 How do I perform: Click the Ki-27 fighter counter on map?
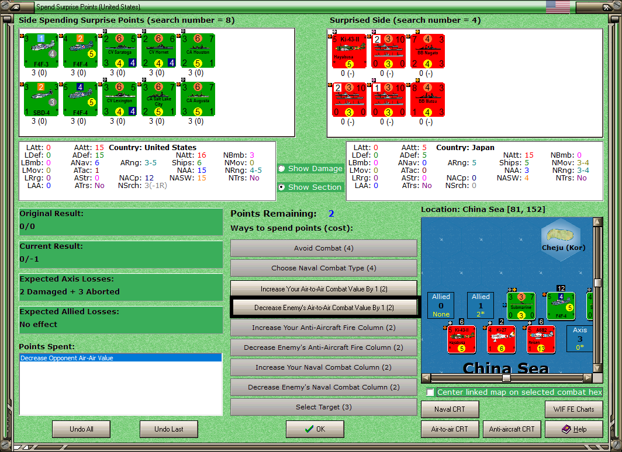tap(502, 339)
